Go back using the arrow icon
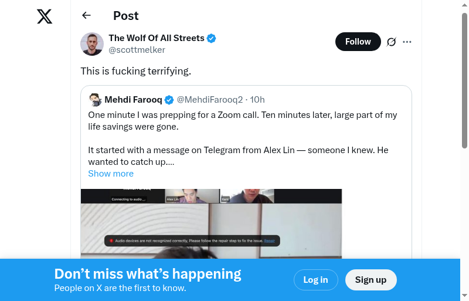The width and height of the screenshot is (469, 301). tap(87, 16)
